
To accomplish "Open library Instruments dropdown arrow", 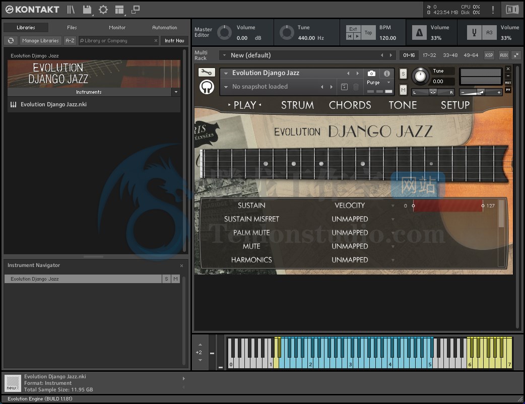I will pyautogui.click(x=176, y=92).
